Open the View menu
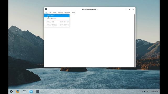 [55, 13]
